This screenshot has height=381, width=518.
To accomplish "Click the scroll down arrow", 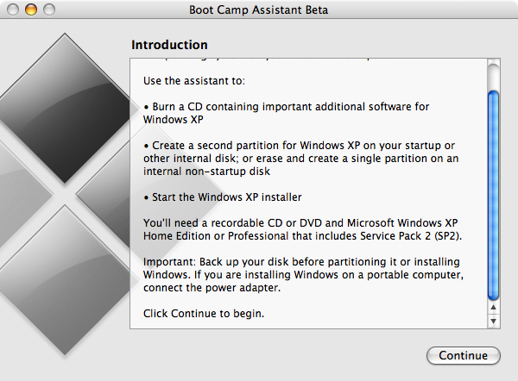I will click(493, 321).
